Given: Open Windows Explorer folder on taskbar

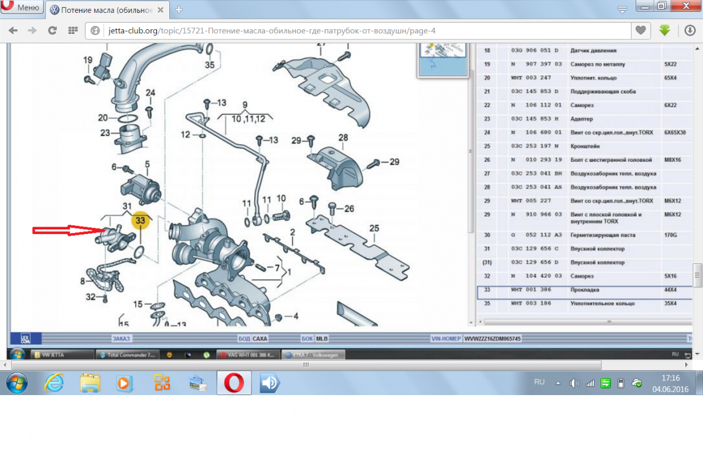Looking at the screenshot, I should tap(90, 383).
